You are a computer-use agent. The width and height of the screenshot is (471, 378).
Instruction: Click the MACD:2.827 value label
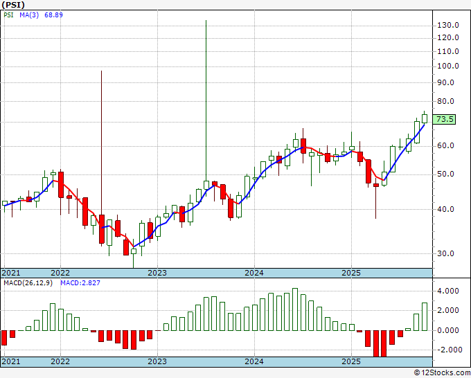pyautogui.click(x=80, y=283)
